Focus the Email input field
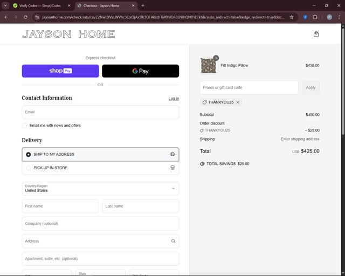The height and width of the screenshot is (276, 345). 100,112
